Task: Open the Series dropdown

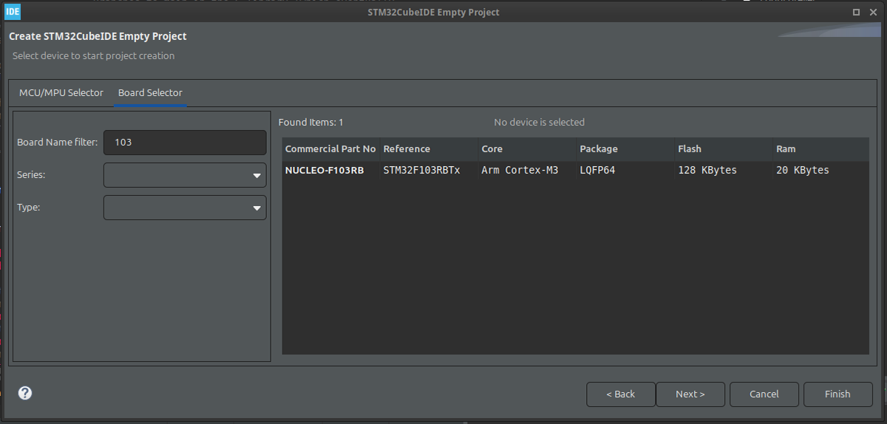Action: [x=185, y=175]
